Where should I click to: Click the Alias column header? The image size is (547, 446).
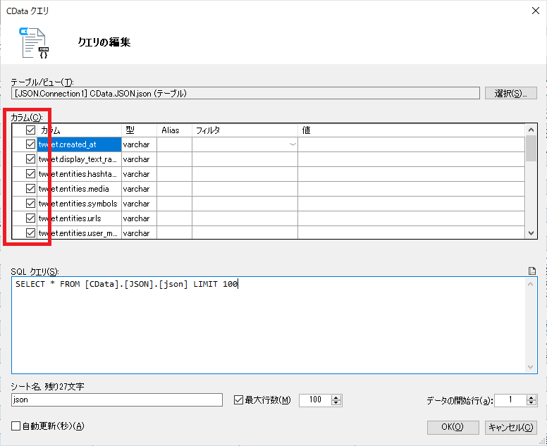tap(174, 130)
